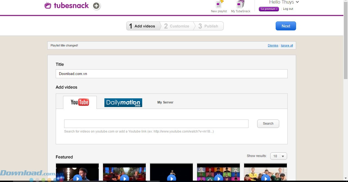Open the Show results dropdown
Viewport: 348px width, 182px height.
(278, 156)
